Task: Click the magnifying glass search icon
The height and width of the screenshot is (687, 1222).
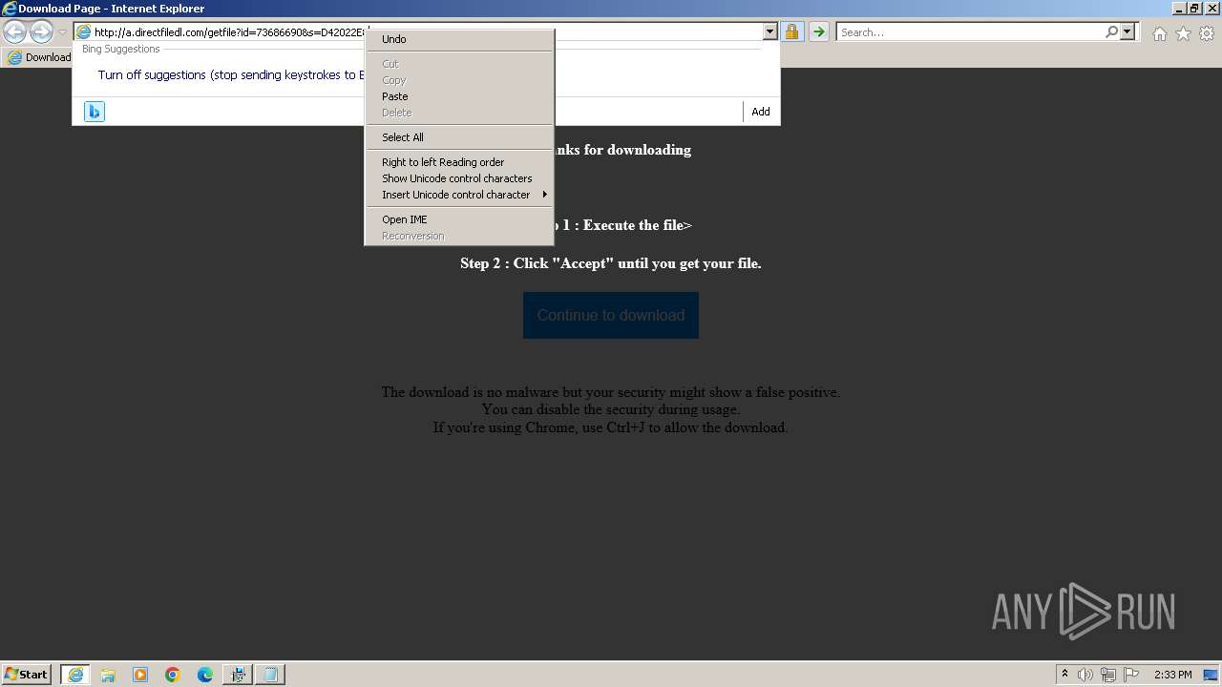Action: 1111,32
